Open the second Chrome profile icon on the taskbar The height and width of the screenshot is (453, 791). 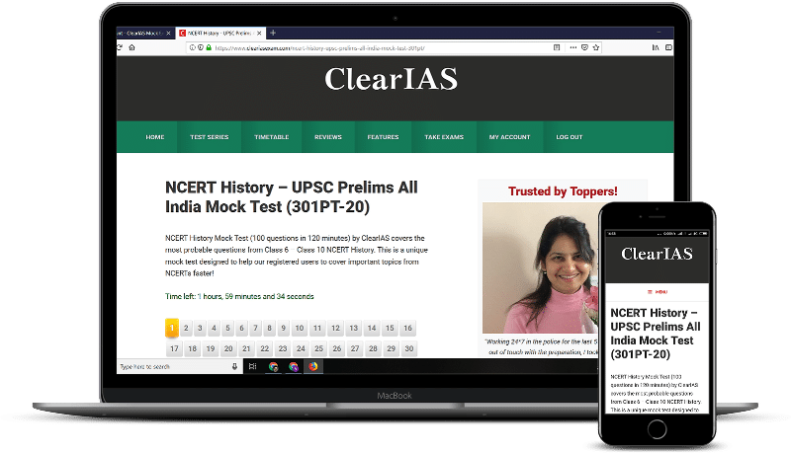coord(294,367)
